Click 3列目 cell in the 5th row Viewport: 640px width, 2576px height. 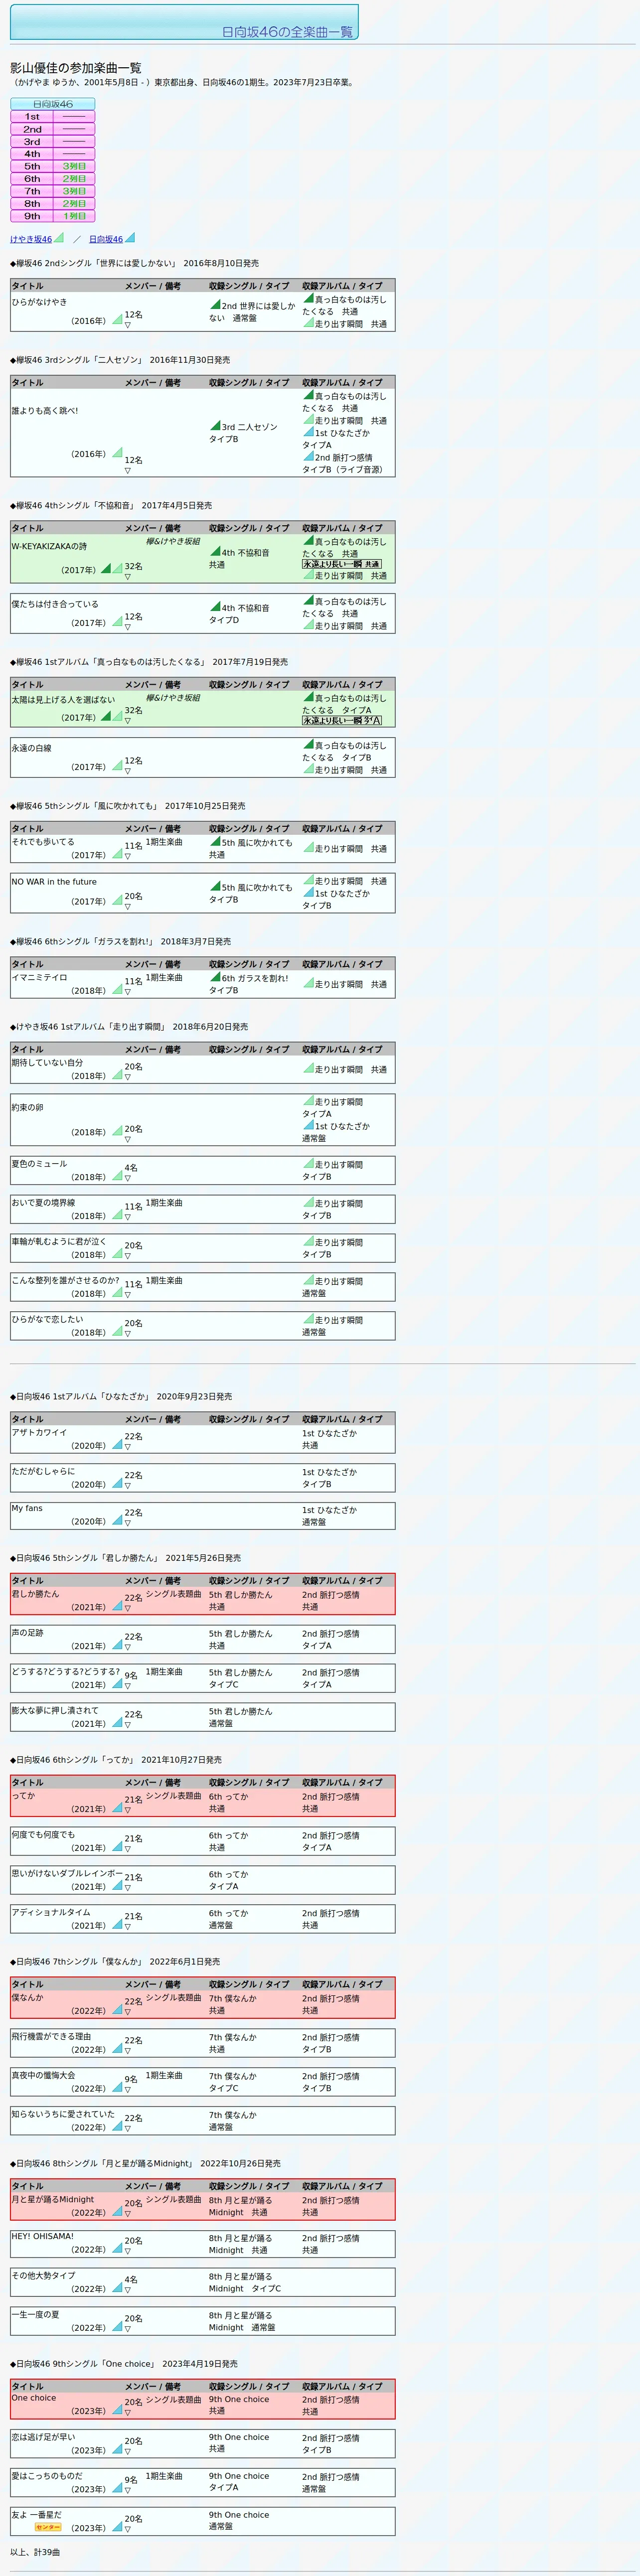pyautogui.click(x=74, y=166)
